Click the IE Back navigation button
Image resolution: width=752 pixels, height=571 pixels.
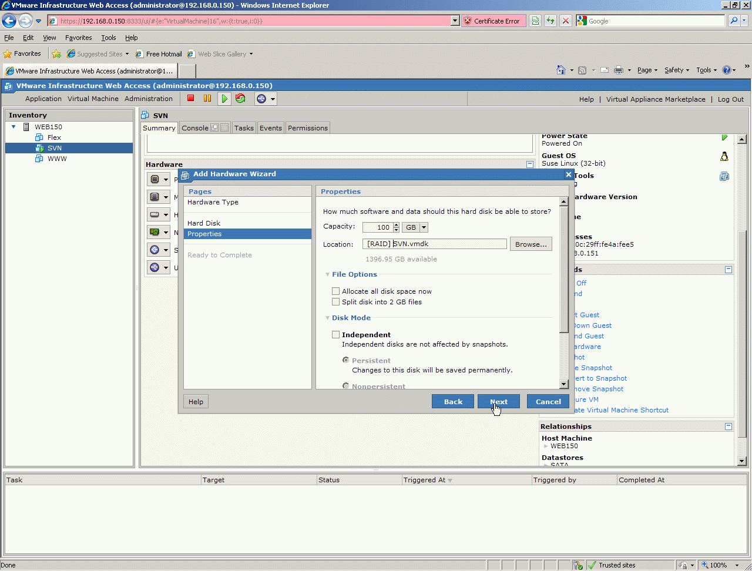point(9,21)
